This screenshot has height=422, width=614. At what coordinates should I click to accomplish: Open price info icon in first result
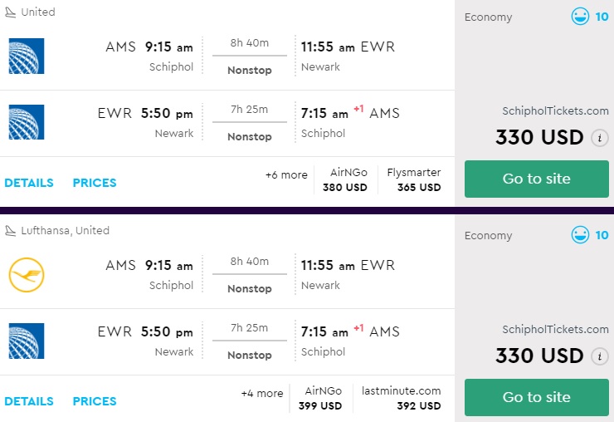point(600,138)
